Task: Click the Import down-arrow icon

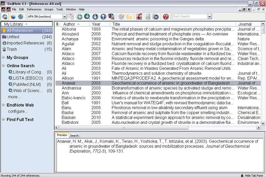Action: [95, 17]
